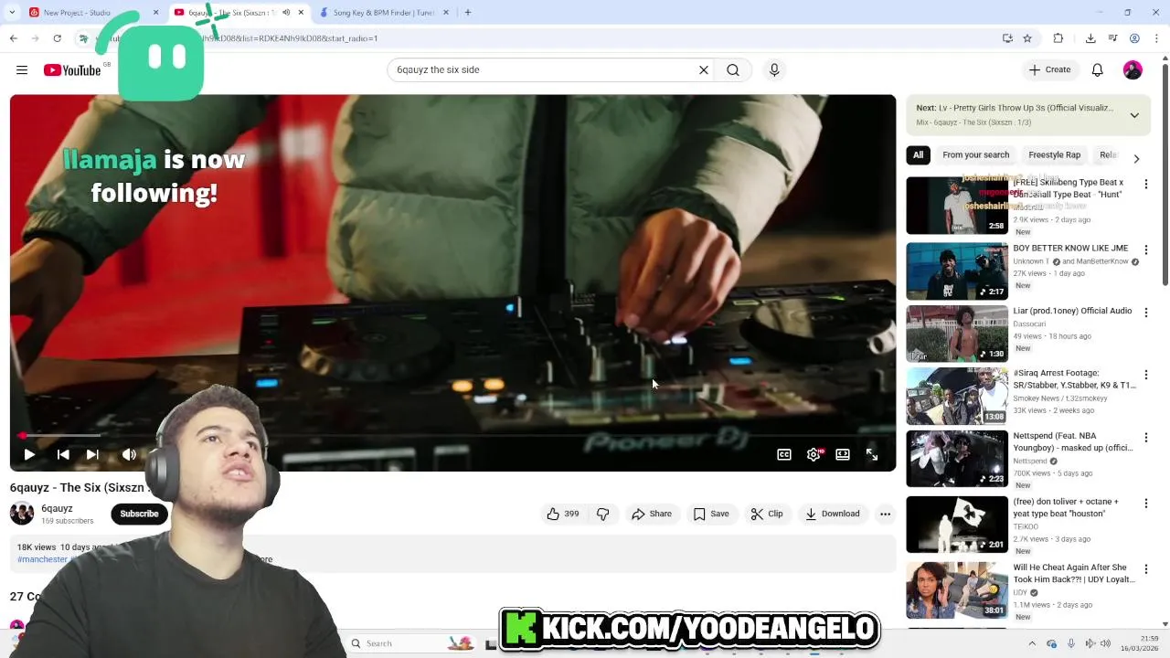Screen dimensions: 1170x658
Task: Like the video with 399 likes
Action: [x=562, y=514]
